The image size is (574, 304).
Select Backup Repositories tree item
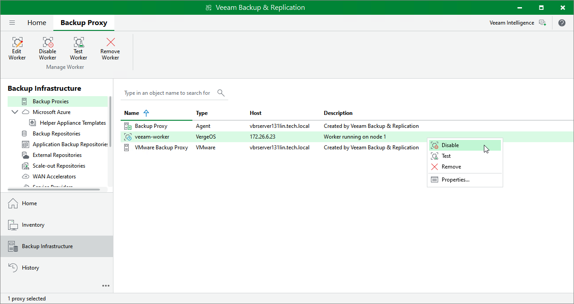57,134
